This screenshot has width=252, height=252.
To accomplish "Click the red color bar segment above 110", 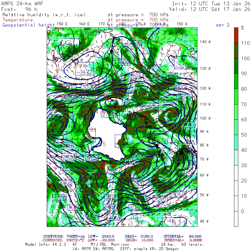I will [236, 35].
